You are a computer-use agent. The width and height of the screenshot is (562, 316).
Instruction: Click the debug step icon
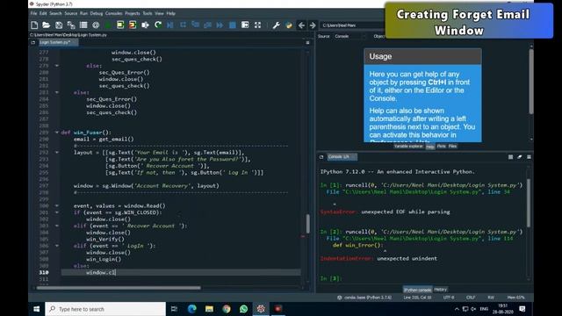(x=183, y=25)
